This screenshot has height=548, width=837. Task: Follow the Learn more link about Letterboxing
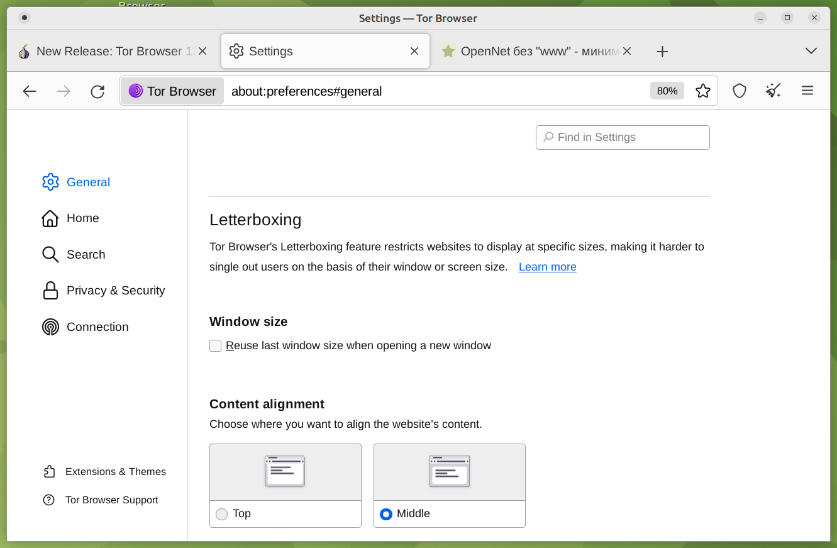(547, 267)
